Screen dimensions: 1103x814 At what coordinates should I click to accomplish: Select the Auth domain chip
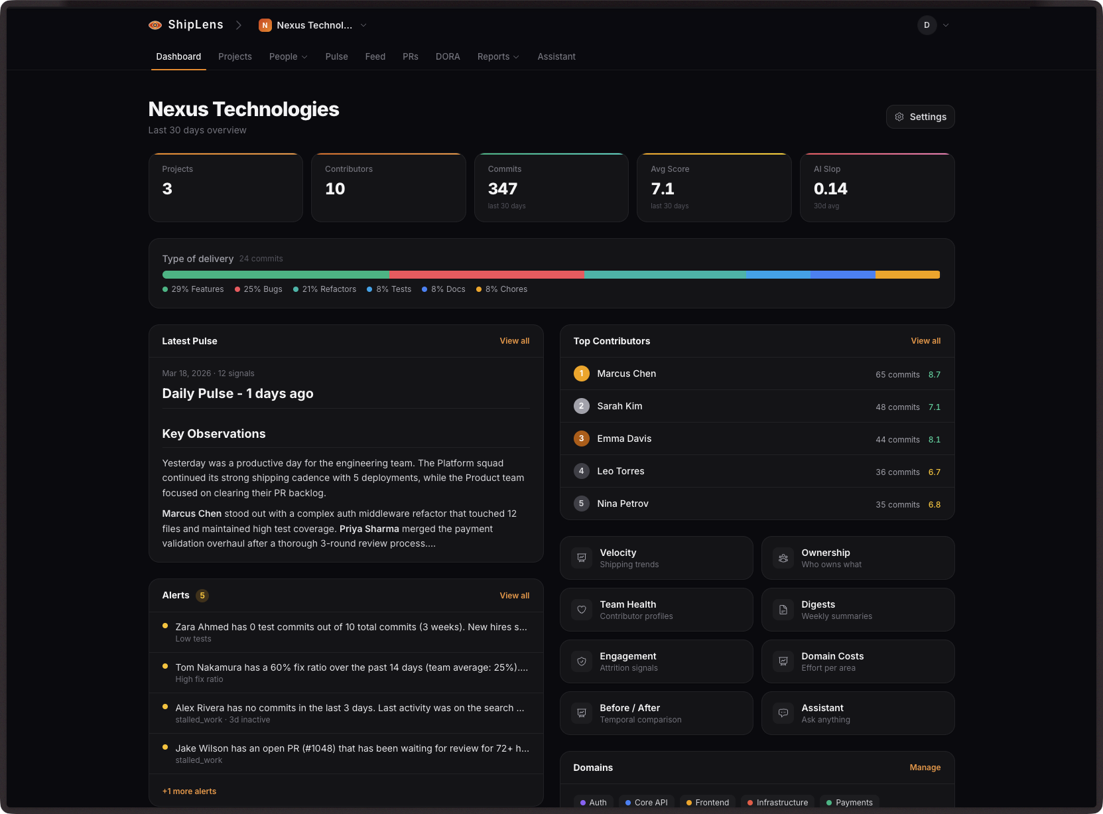coord(593,802)
